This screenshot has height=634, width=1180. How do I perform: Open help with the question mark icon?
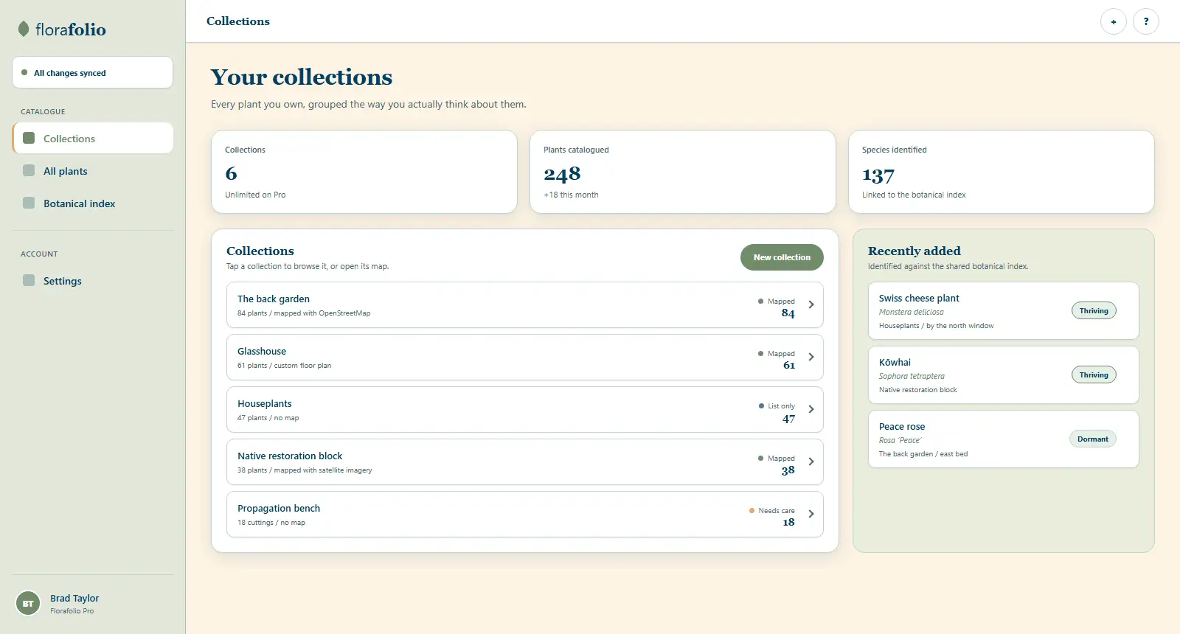1146,21
